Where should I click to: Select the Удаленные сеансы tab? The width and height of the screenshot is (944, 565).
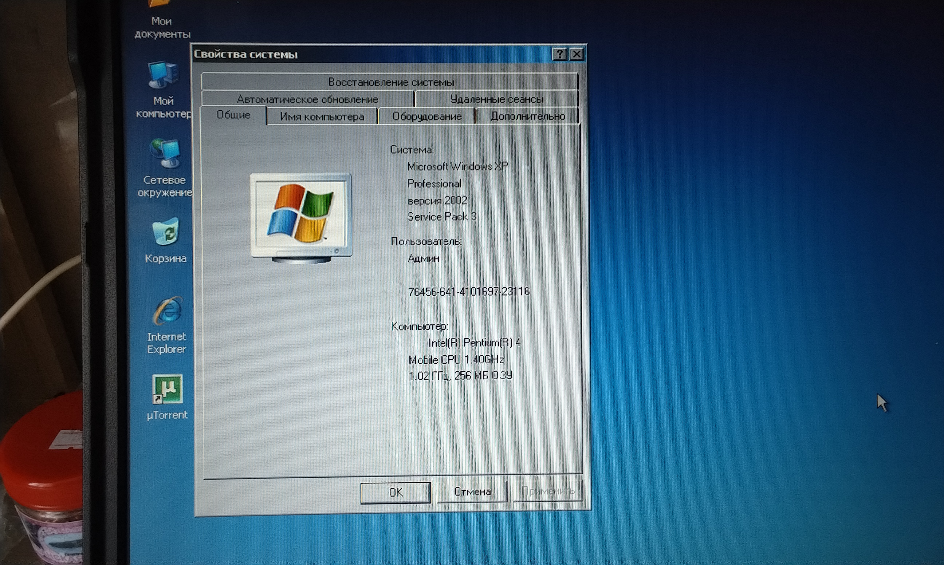pyautogui.click(x=496, y=99)
